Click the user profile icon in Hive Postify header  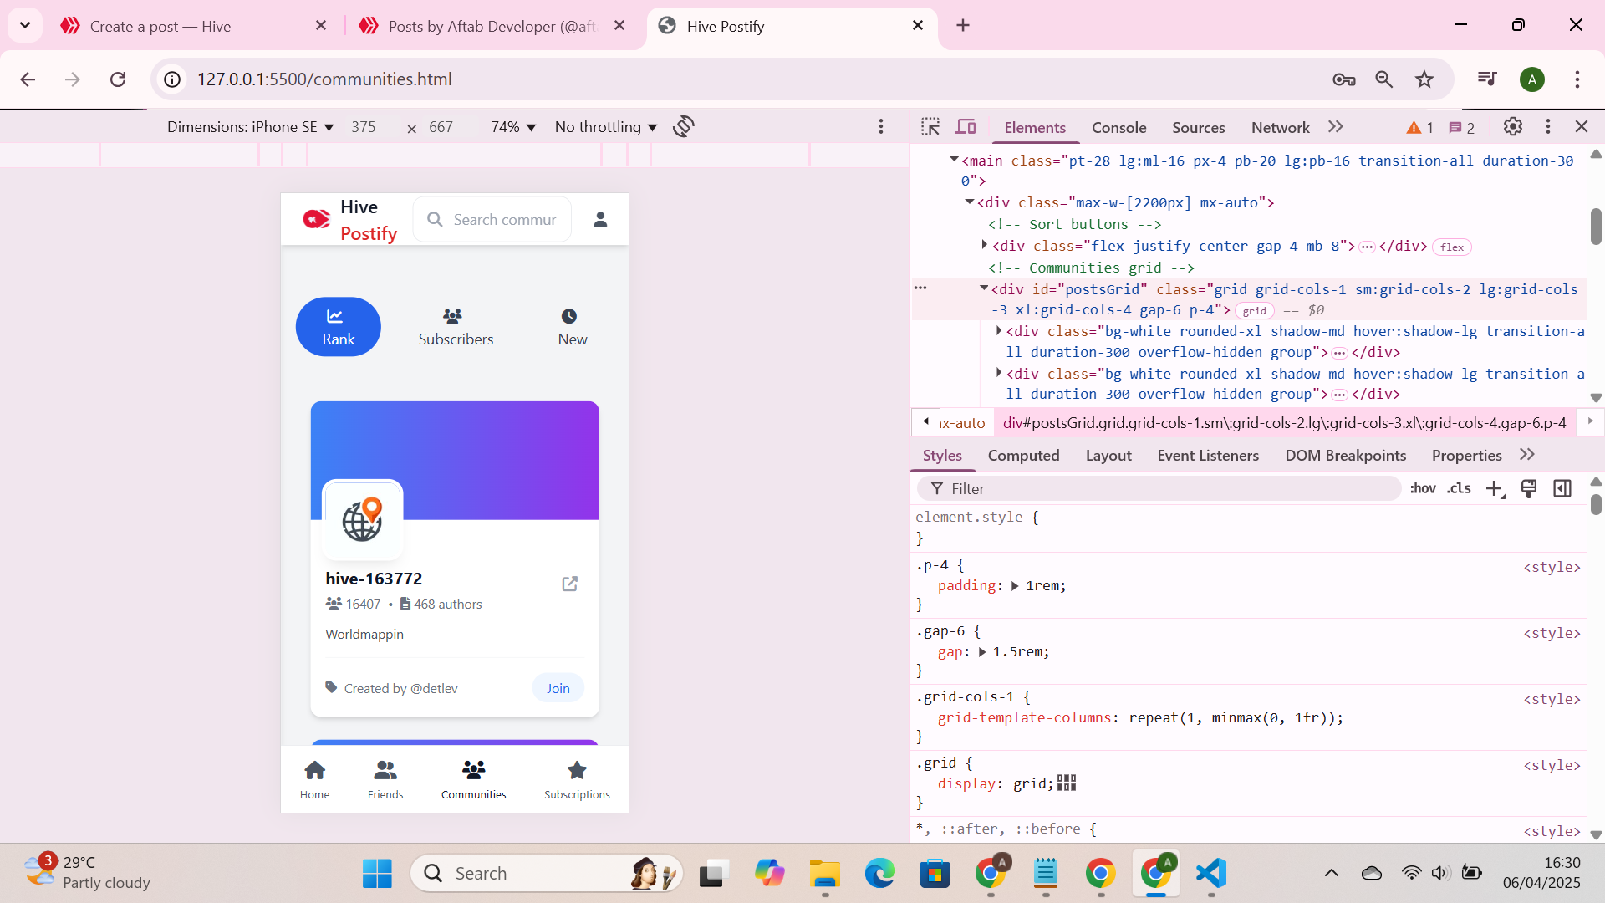coord(600,219)
